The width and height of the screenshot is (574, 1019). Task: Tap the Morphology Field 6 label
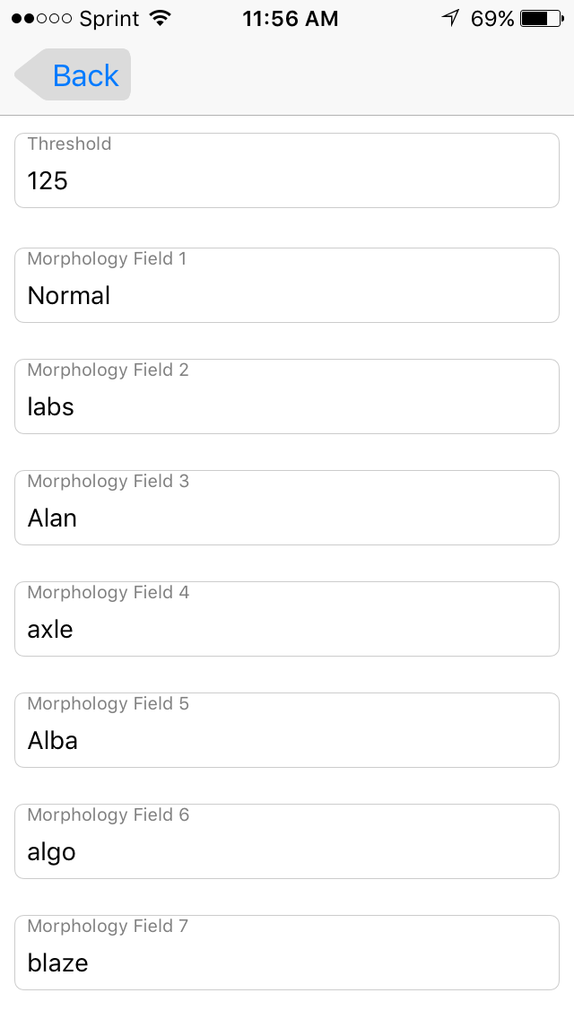click(x=109, y=815)
